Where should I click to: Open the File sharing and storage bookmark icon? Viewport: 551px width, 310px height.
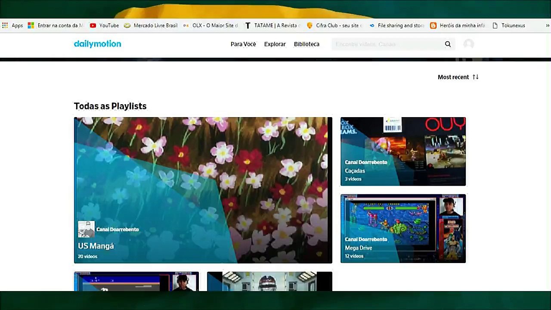(372, 25)
